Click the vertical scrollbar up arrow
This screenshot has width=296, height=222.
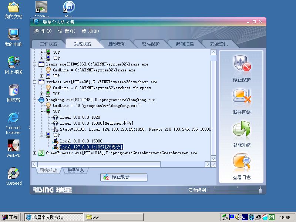pyautogui.click(x=213, y=52)
